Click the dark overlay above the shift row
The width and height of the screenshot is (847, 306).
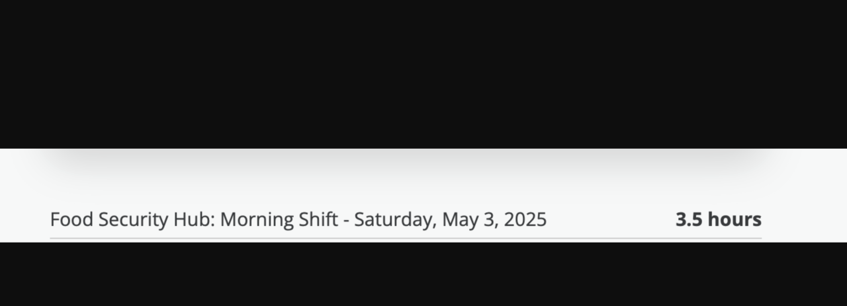[x=423, y=73]
